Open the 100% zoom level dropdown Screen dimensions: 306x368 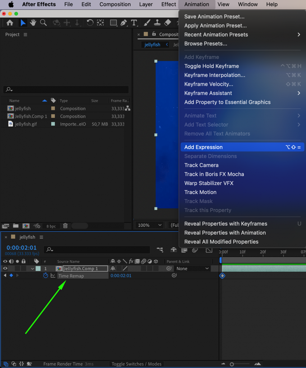pyautogui.click(x=149, y=225)
